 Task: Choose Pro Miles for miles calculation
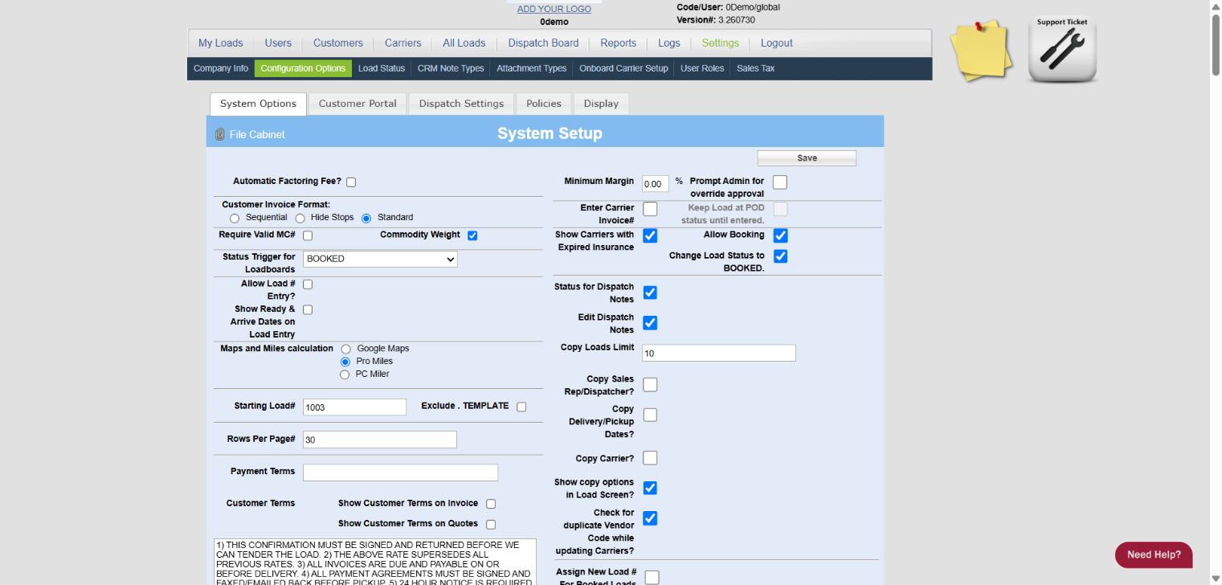tap(345, 362)
